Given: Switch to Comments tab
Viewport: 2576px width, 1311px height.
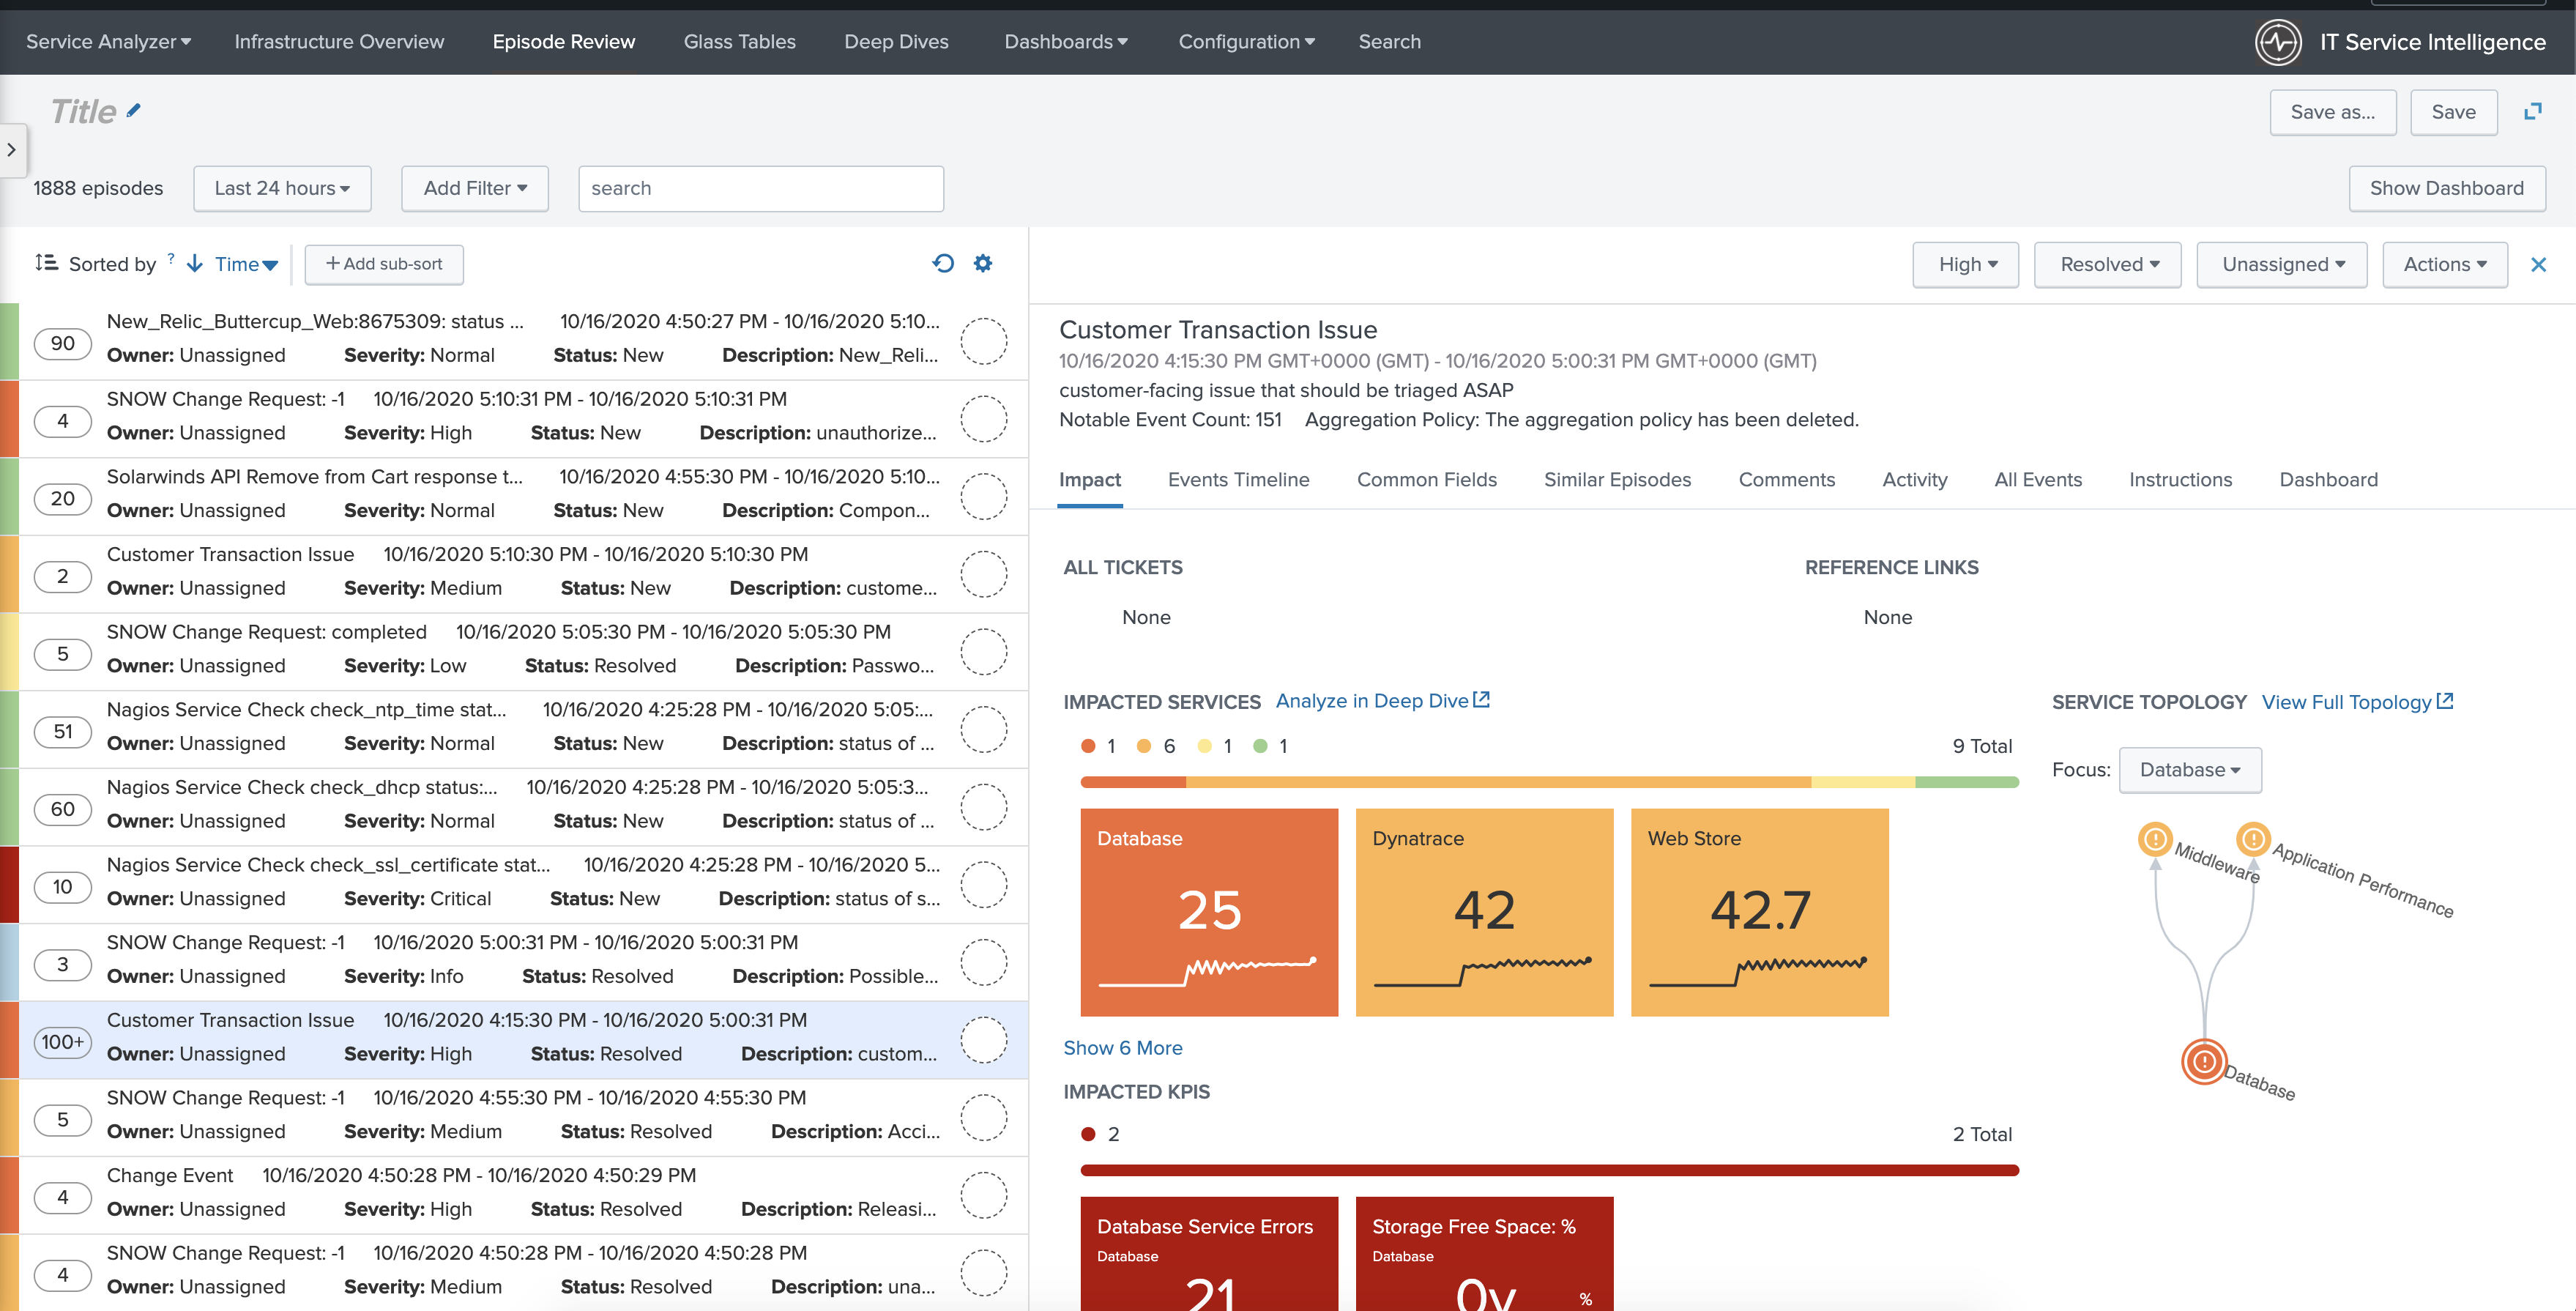Looking at the screenshot, I should pyautogui.click(x=1787, y=480).
